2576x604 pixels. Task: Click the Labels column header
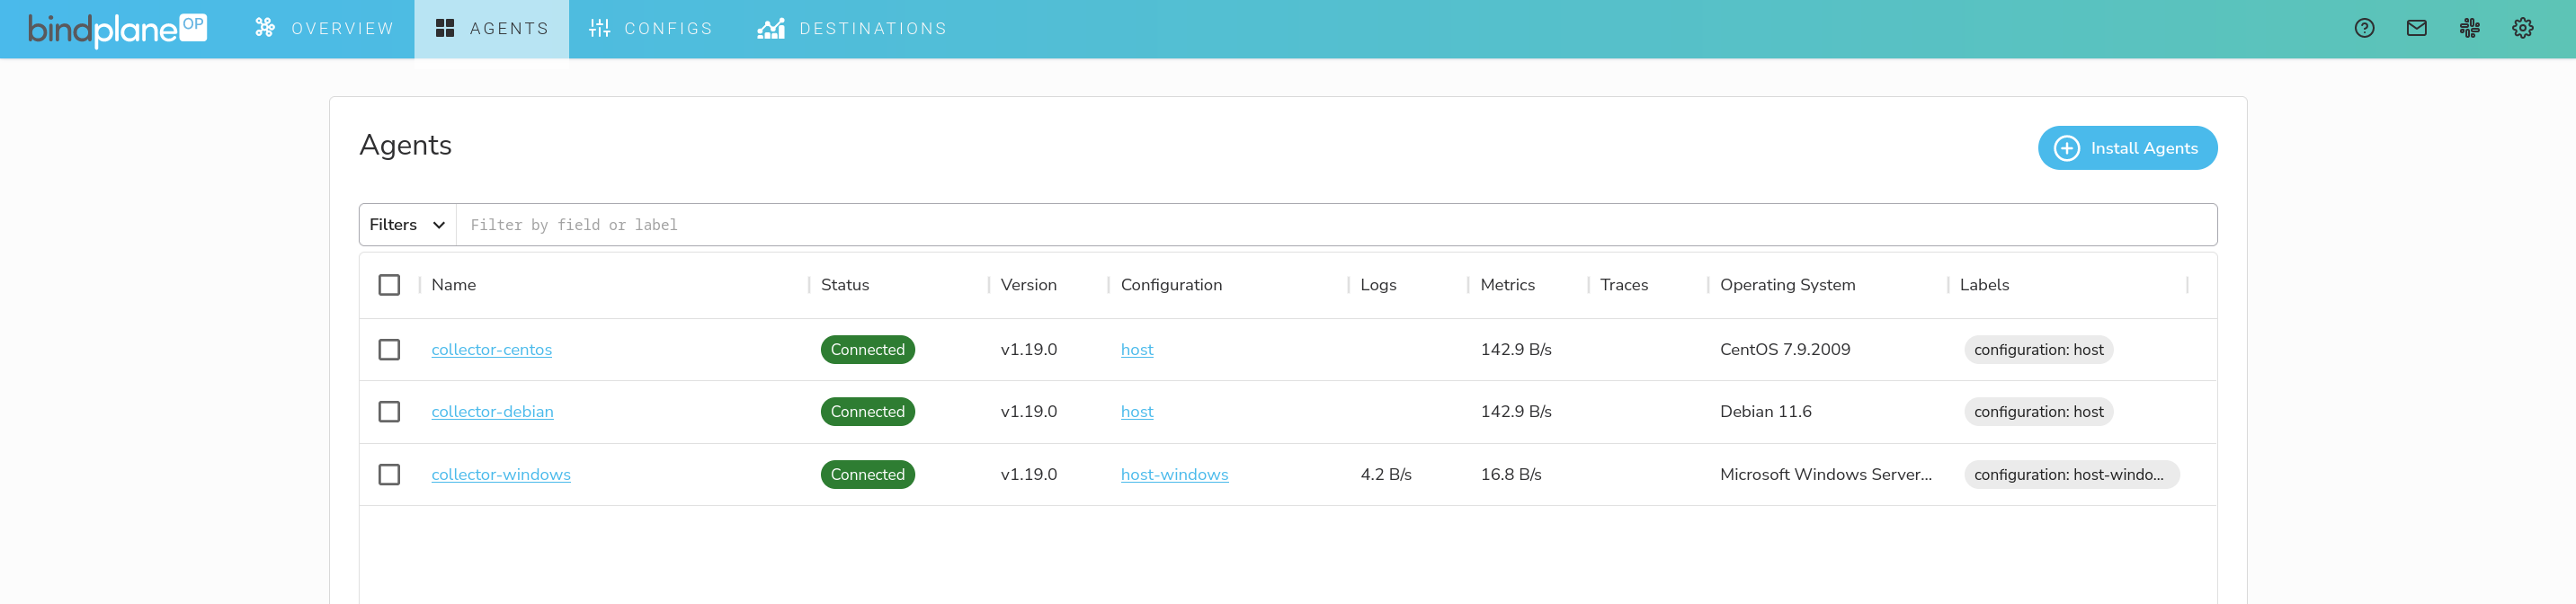click(x=1984, y=285)
